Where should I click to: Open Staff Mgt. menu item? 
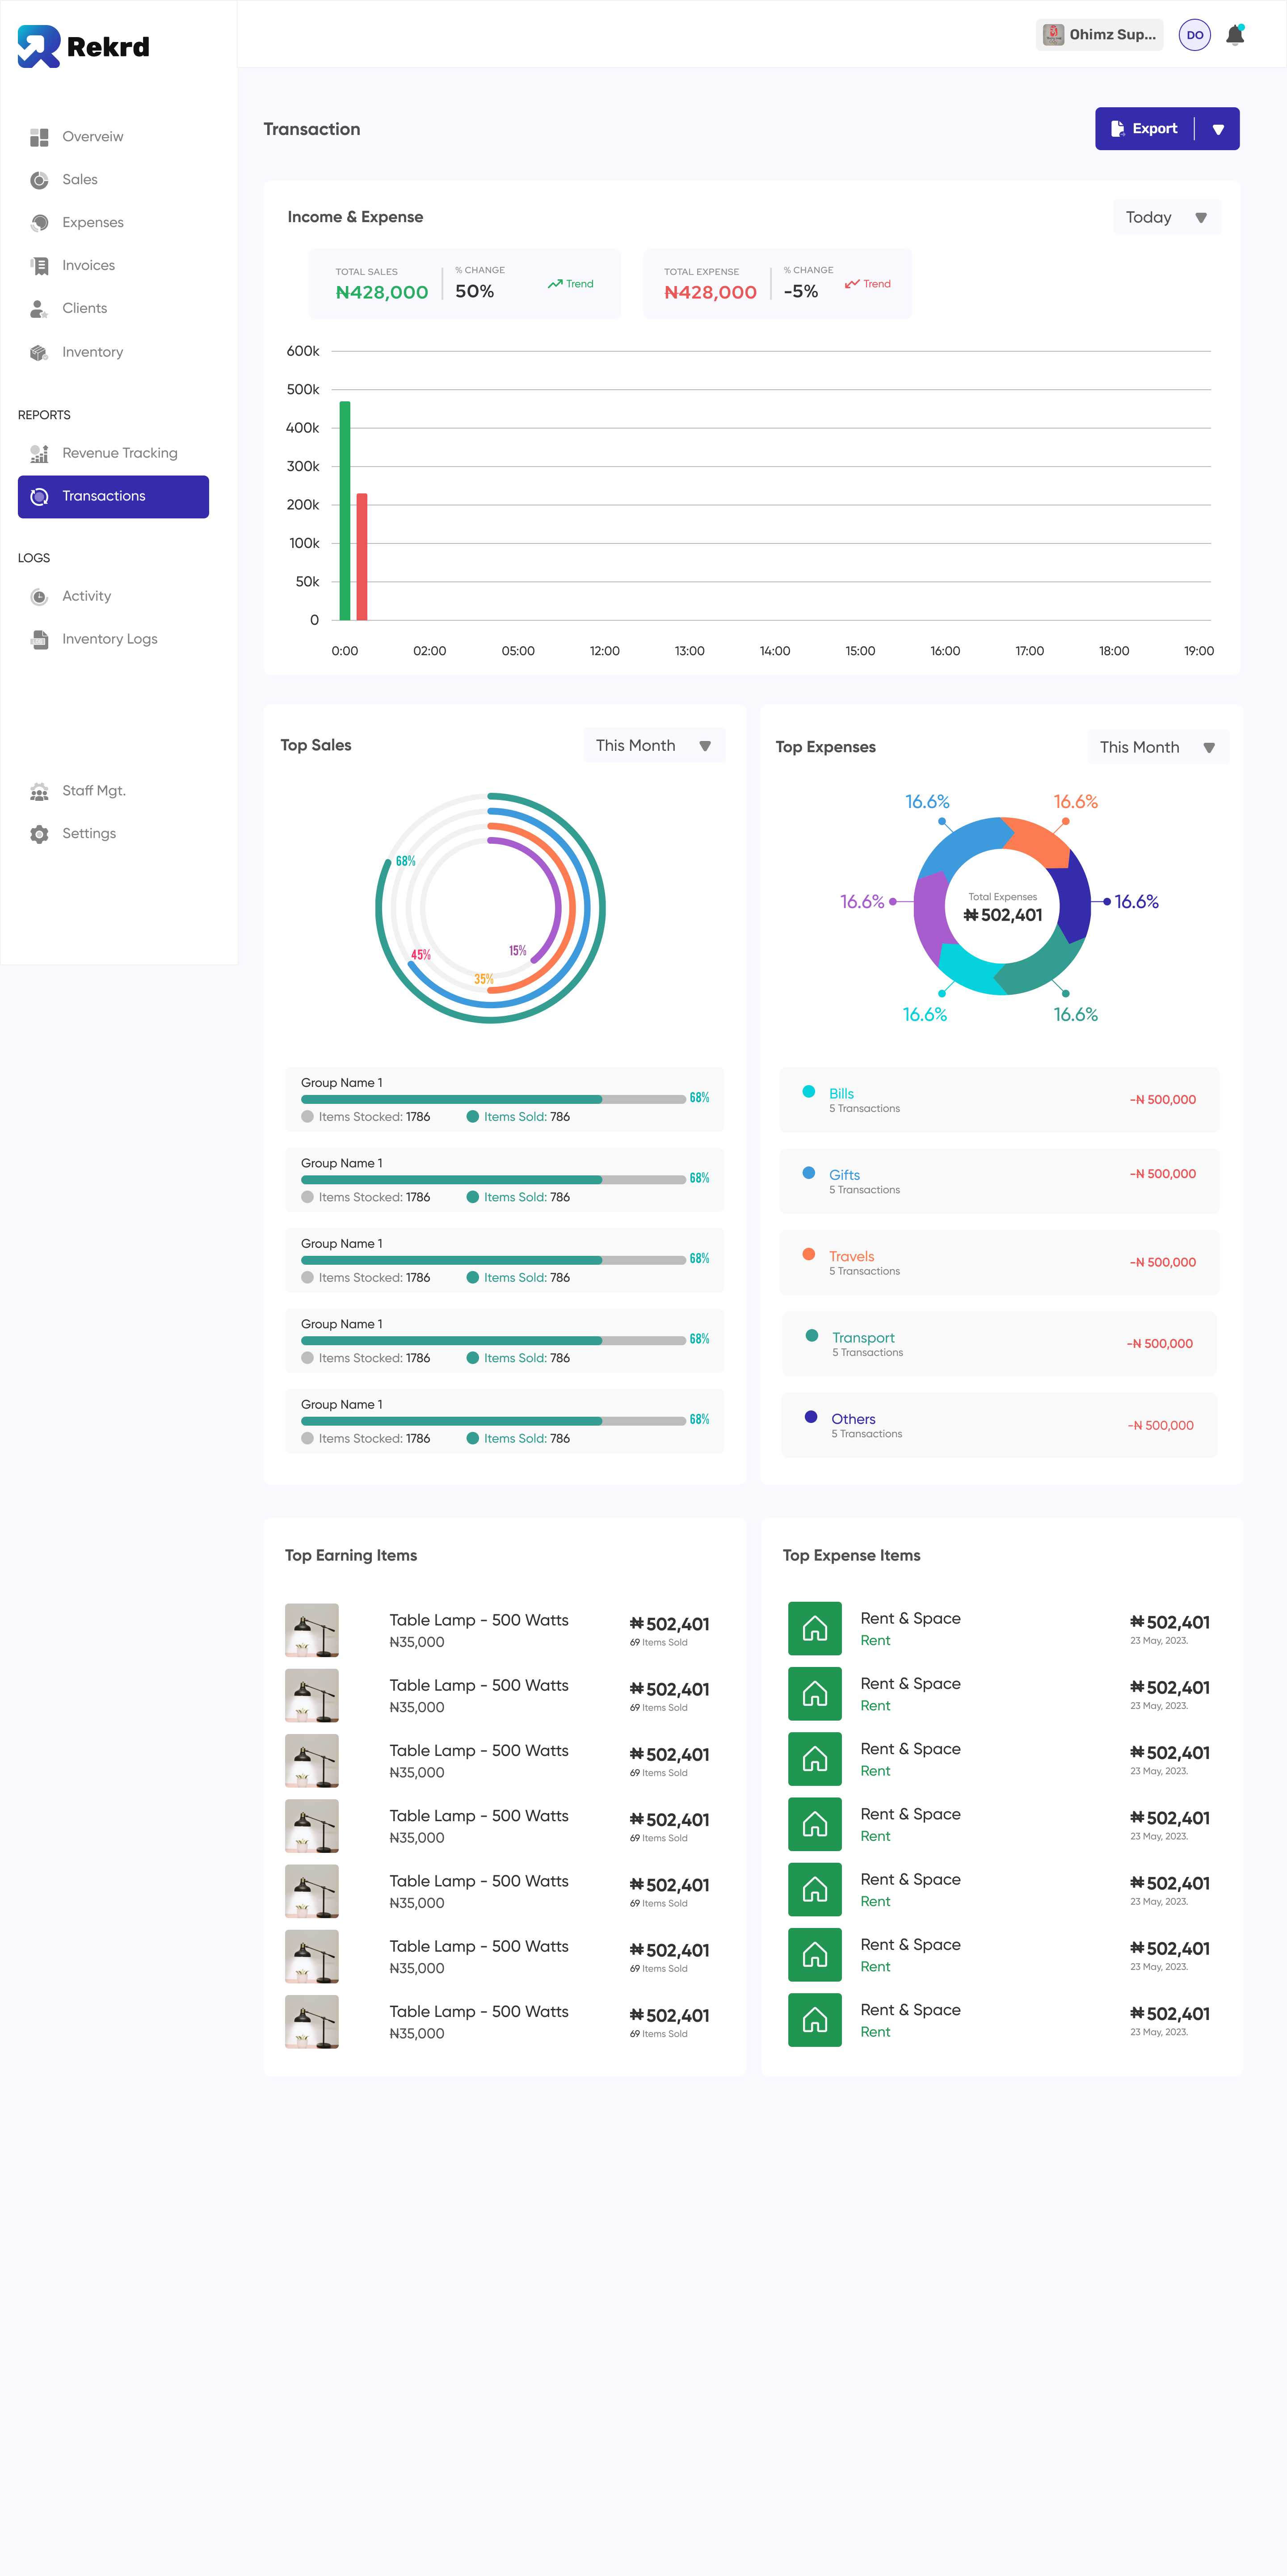[x=94, y=792]
